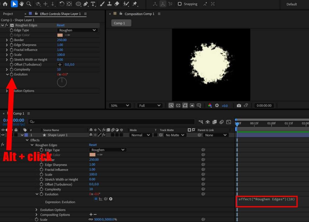Collapse the Effects group in the timeline
The height and width of the screenshot is (222, 309).
[27, 140]
